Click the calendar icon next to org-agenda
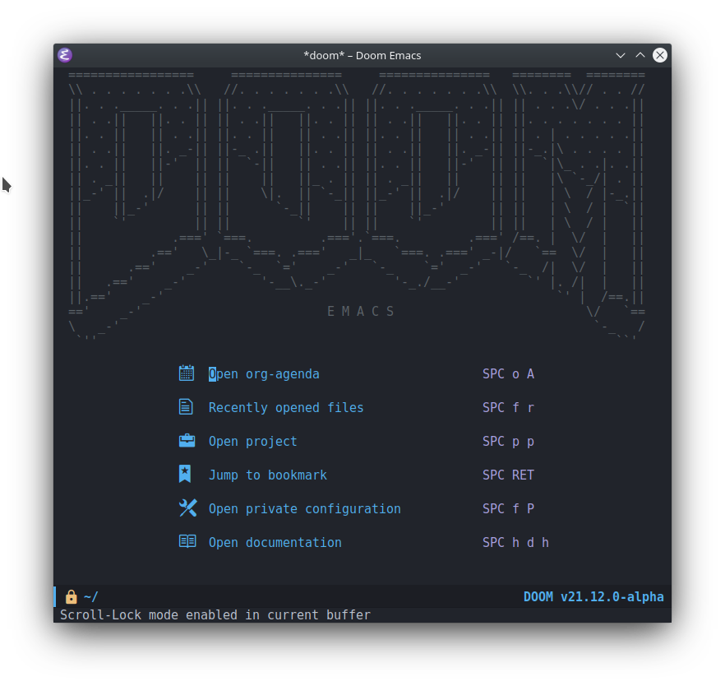725x686 pixels. point(186,373)
